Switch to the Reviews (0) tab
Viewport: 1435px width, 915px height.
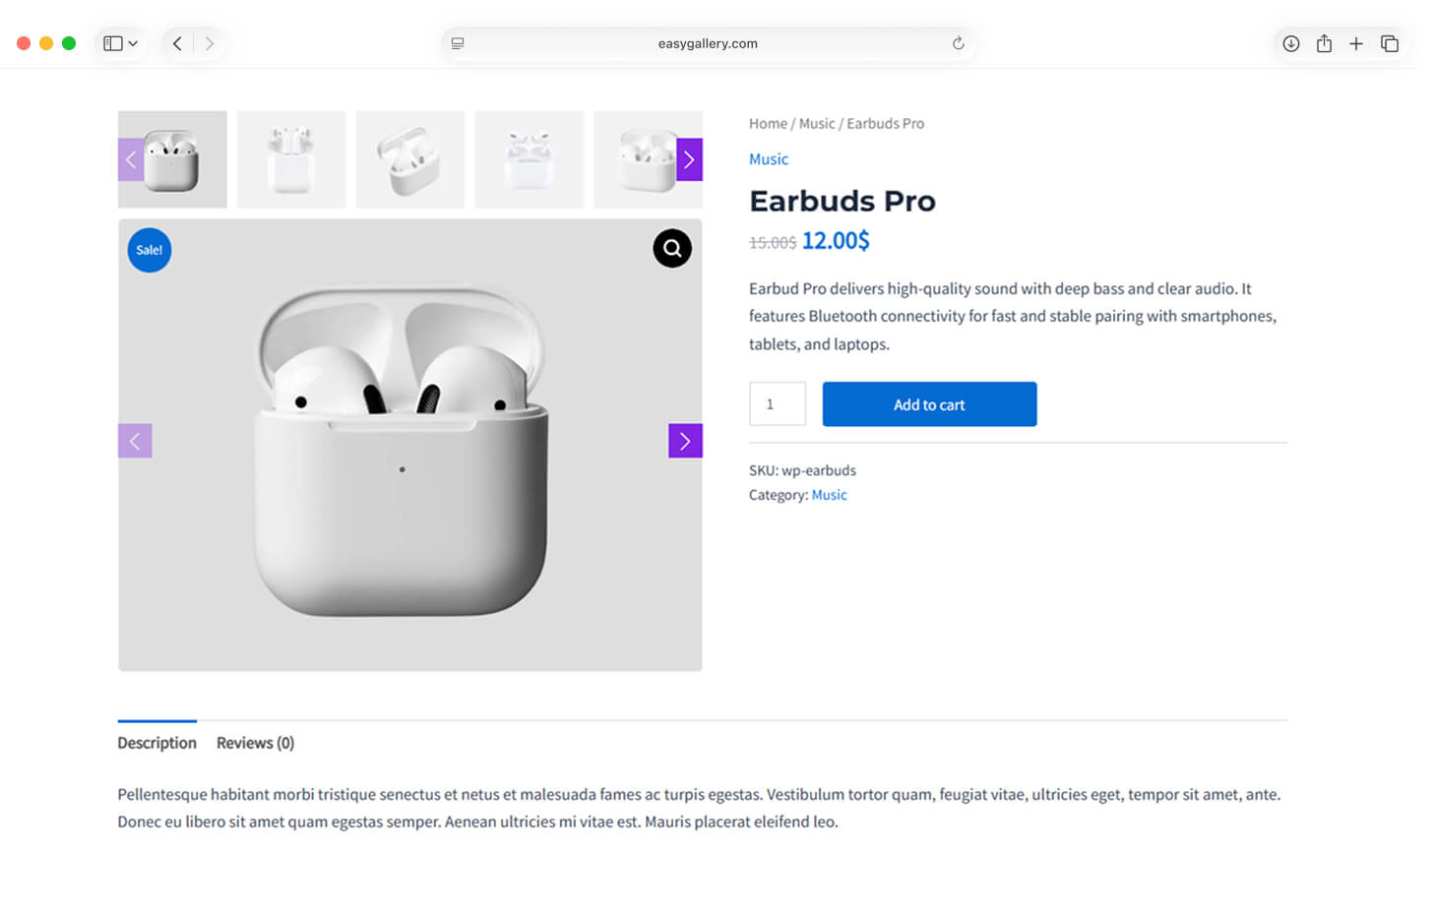click(255, 743)
